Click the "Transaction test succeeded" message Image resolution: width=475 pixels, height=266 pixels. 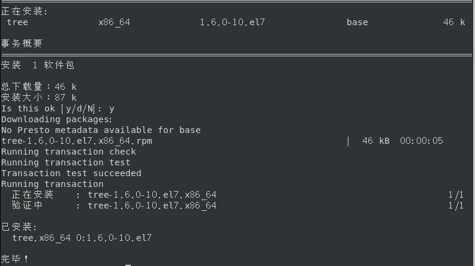pyautogui.click(x=71, y=173)
